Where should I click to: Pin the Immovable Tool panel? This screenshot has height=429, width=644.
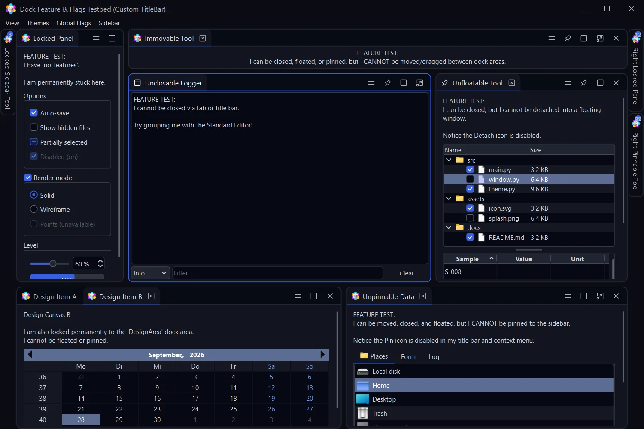pos(568,38)
